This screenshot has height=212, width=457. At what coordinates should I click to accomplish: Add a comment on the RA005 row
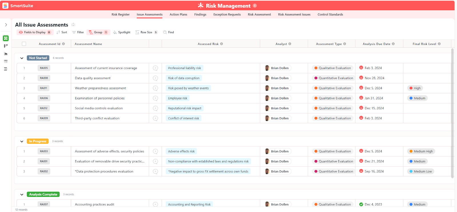(155, 68)
